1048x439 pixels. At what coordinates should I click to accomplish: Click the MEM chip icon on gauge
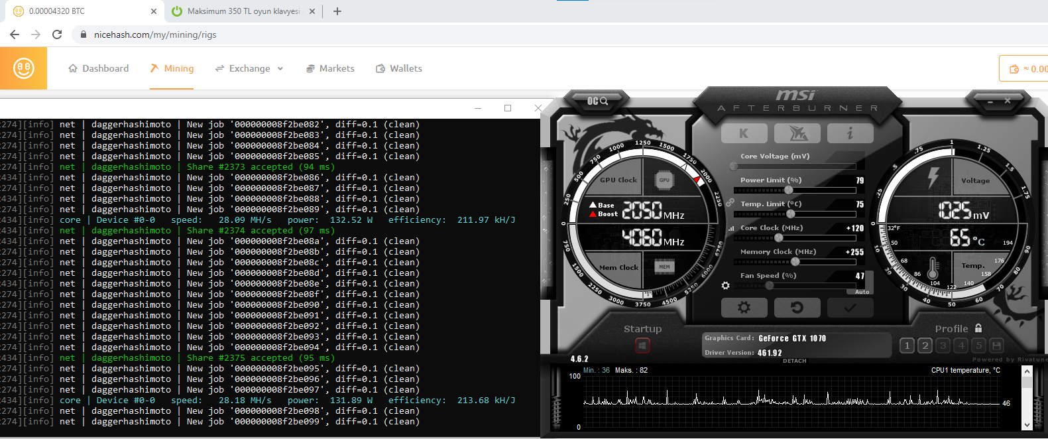(664, 267)
